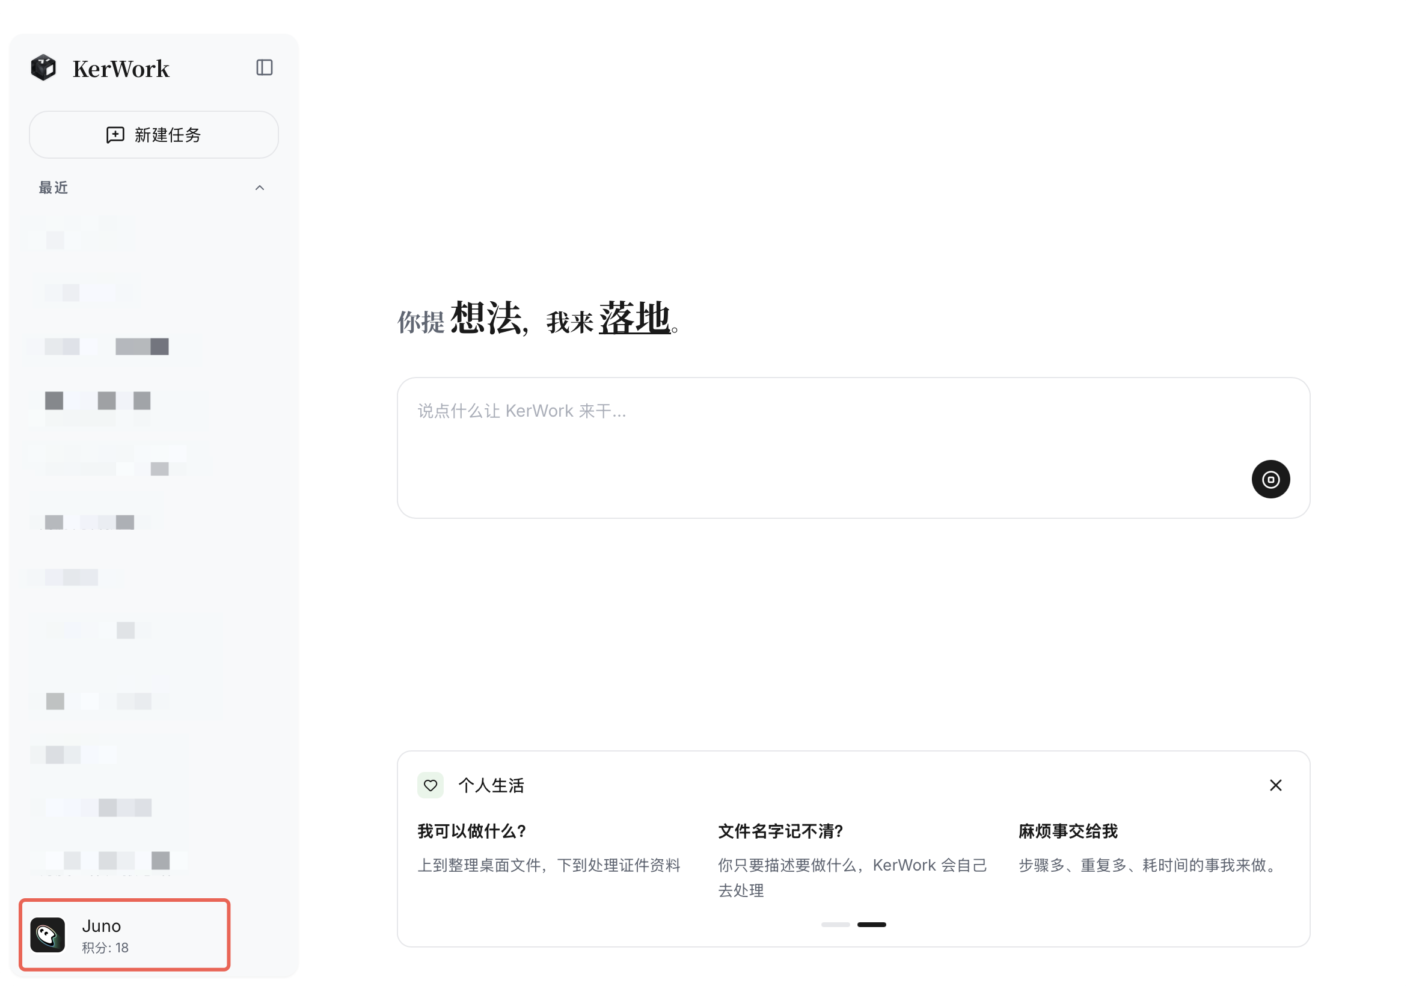Click the heart icon on the 个人生活 card

(431, 785)
